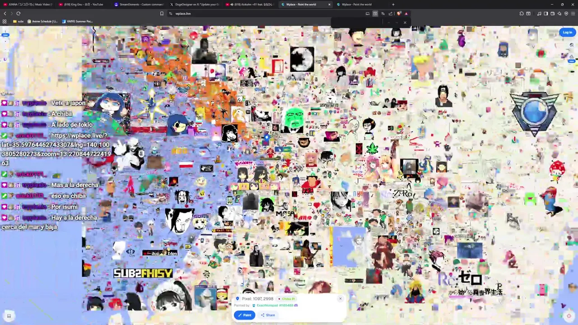Click the Chiba #1 region badge

point(286,299)
